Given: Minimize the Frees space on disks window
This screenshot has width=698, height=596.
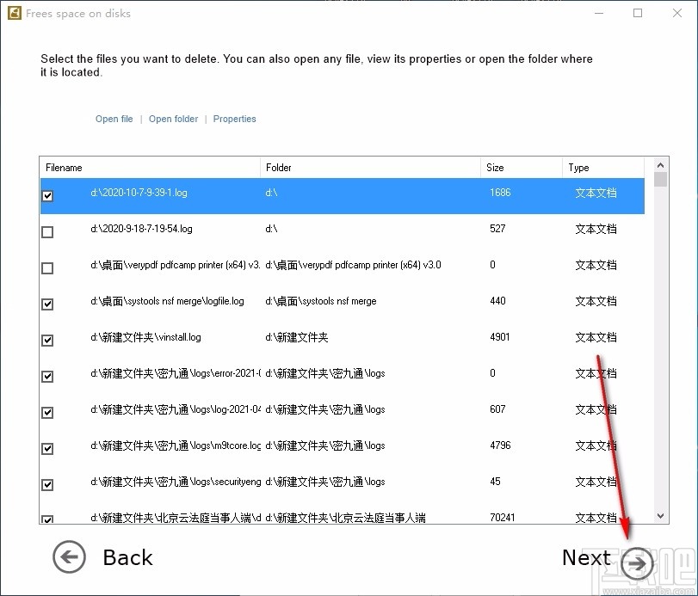Looking at the screenshot, I should [599, 13].
